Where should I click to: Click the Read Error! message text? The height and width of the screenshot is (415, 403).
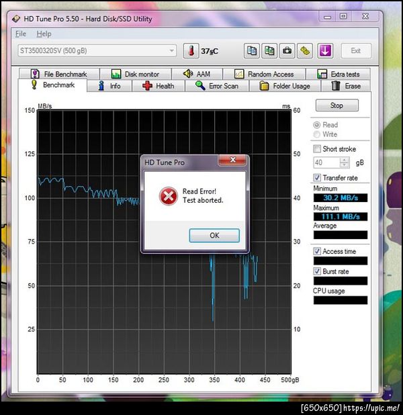tap(199, 191)
